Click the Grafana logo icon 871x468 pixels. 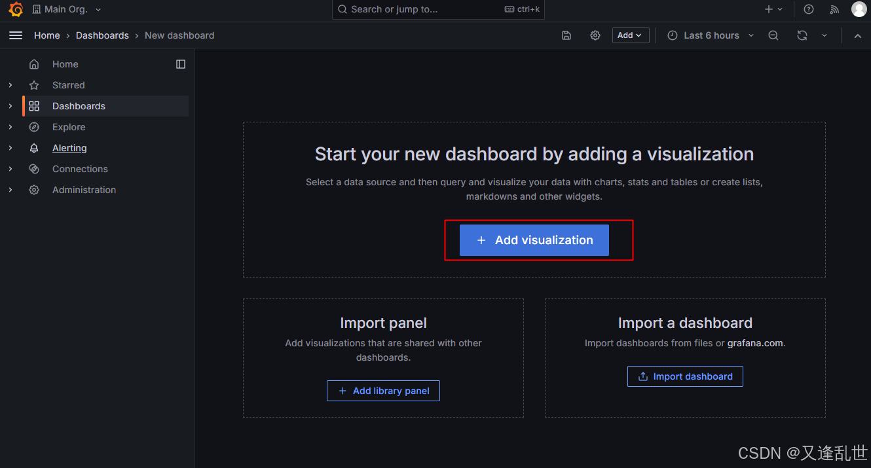[16, 10]
